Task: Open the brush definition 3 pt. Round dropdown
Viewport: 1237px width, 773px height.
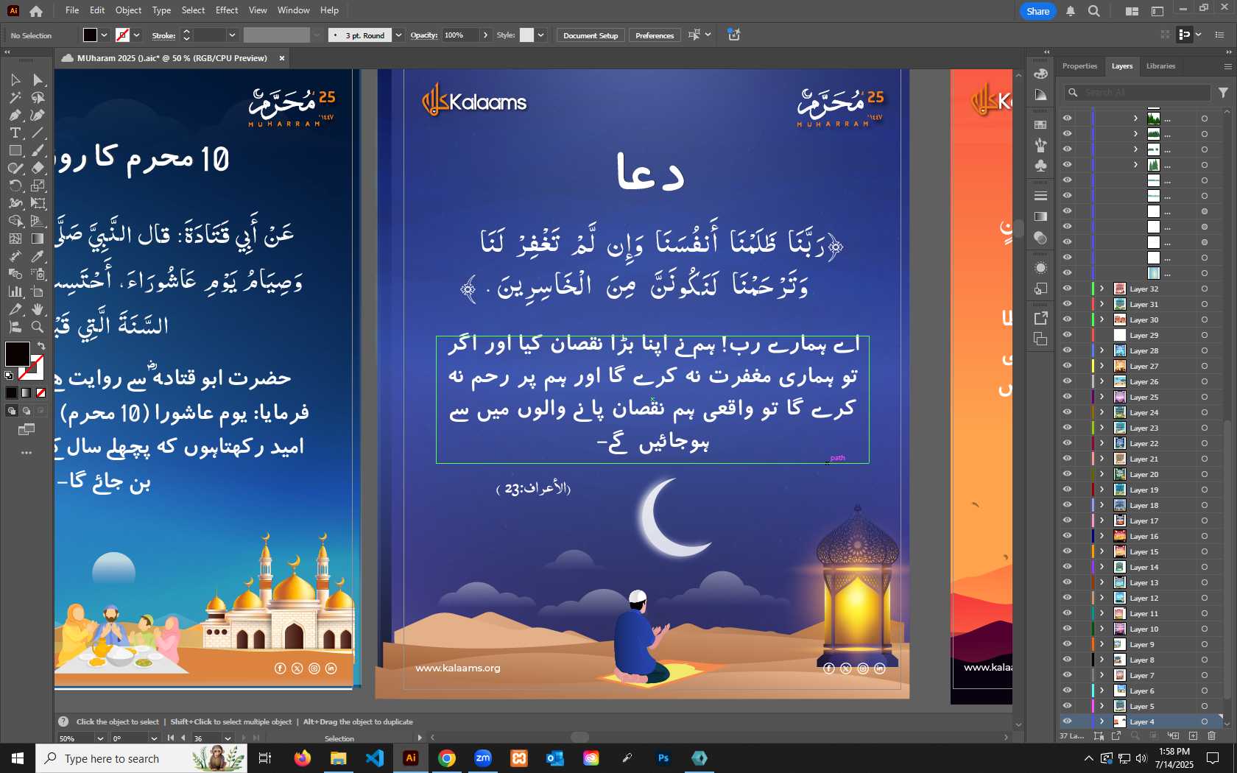Action: [x=398, y=35]
